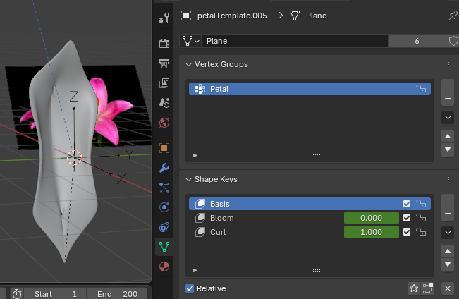Open the World properties tab

164,123
